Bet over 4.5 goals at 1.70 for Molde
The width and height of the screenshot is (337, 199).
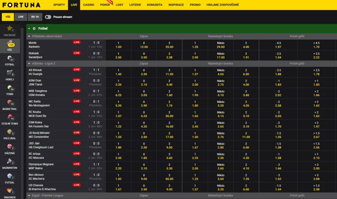[x=316, y=45]
